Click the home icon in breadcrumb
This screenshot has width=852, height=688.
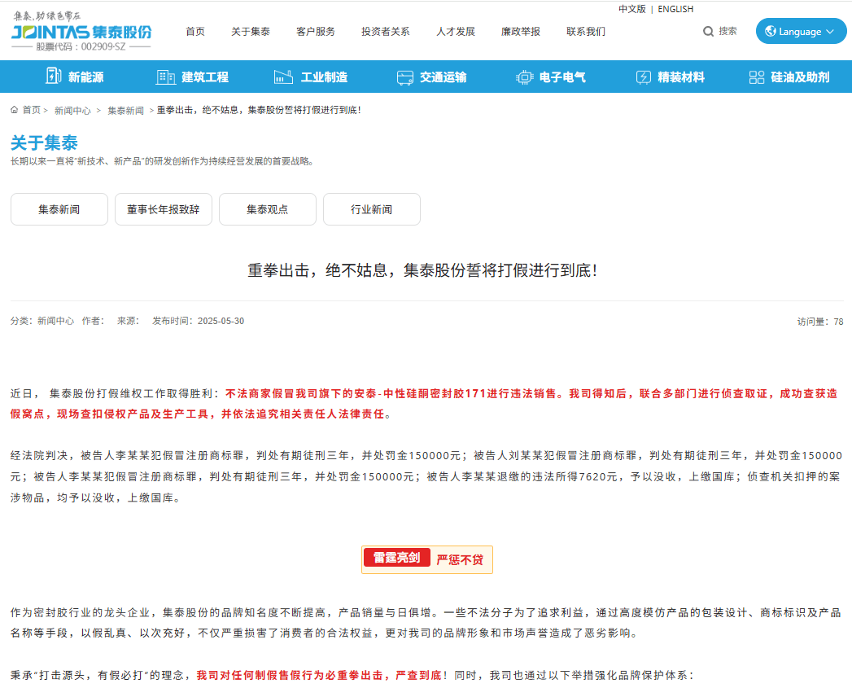15,110
